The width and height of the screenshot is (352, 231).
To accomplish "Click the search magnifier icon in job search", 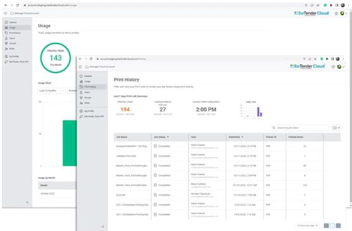I will 274,128.
